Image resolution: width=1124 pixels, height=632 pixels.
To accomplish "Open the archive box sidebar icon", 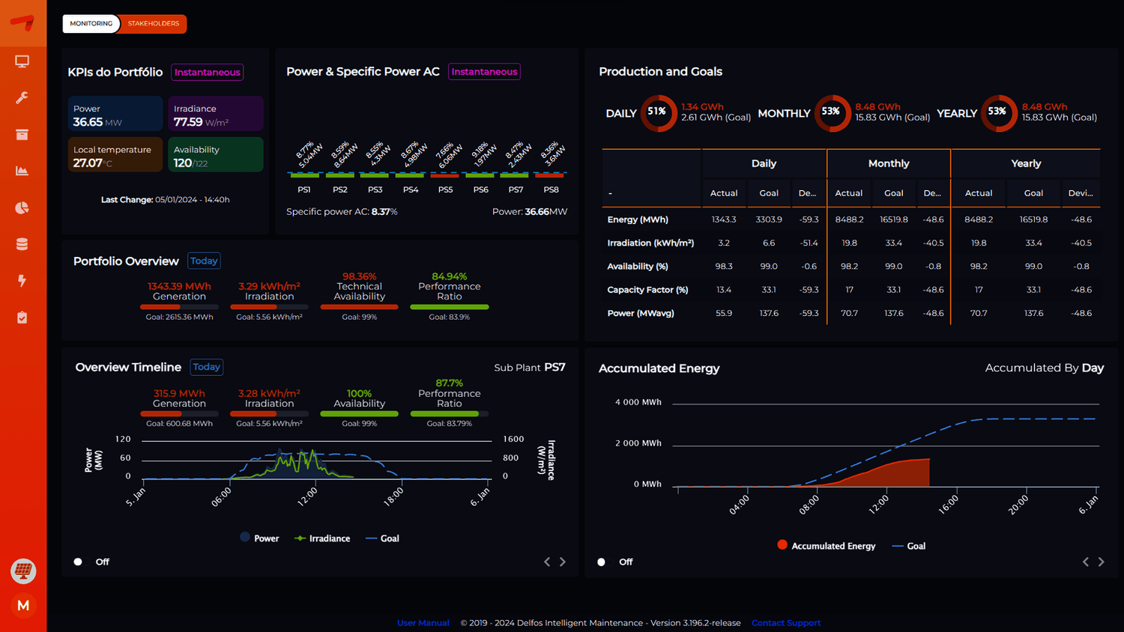I will pyautogui.click(x=22, y=135).
